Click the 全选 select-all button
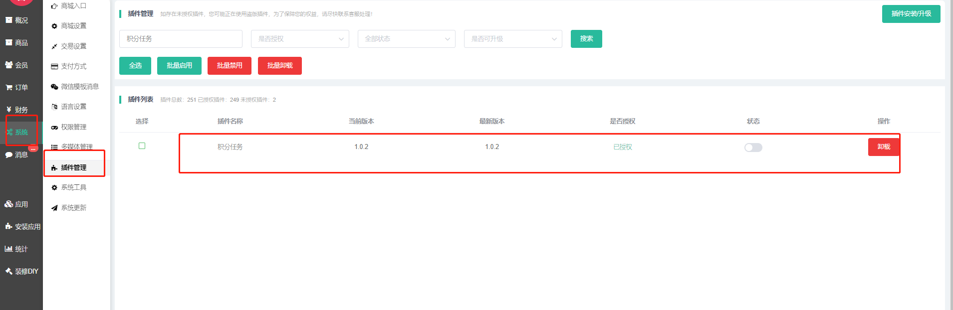953x310 pixels. 135,66
